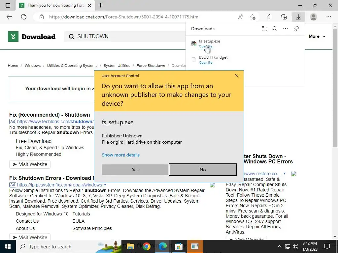This screenshot has width=338, height=253.
Task: Expand the More dropdown menu
Action: coord(317,36)
